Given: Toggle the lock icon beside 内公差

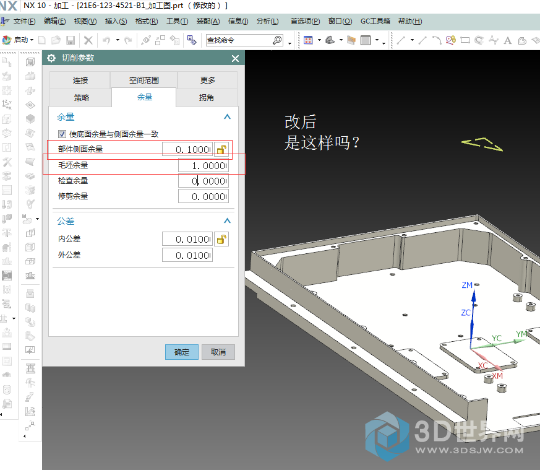Looking at the screenshot, I should pos(221,239).
